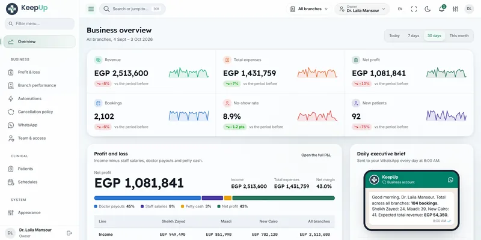Click the WhatsApp icon in brief preview

(450, 179)
